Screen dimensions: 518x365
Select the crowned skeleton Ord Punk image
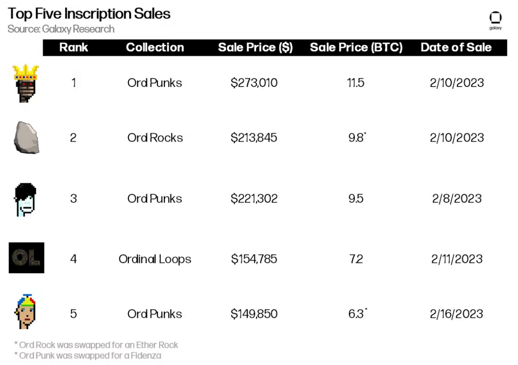[26, 83]
